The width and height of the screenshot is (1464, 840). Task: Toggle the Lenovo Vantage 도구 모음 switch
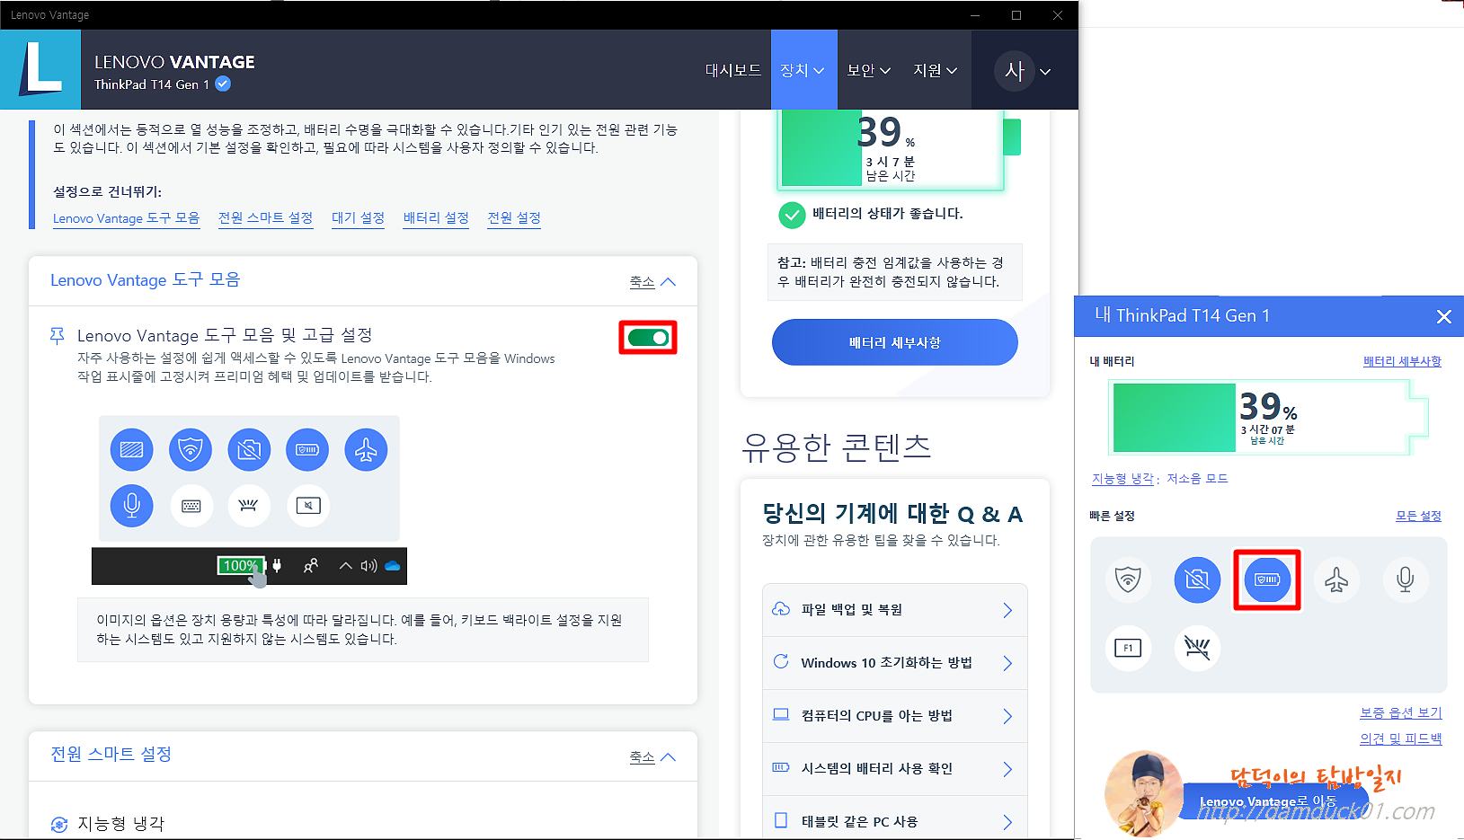648,338
